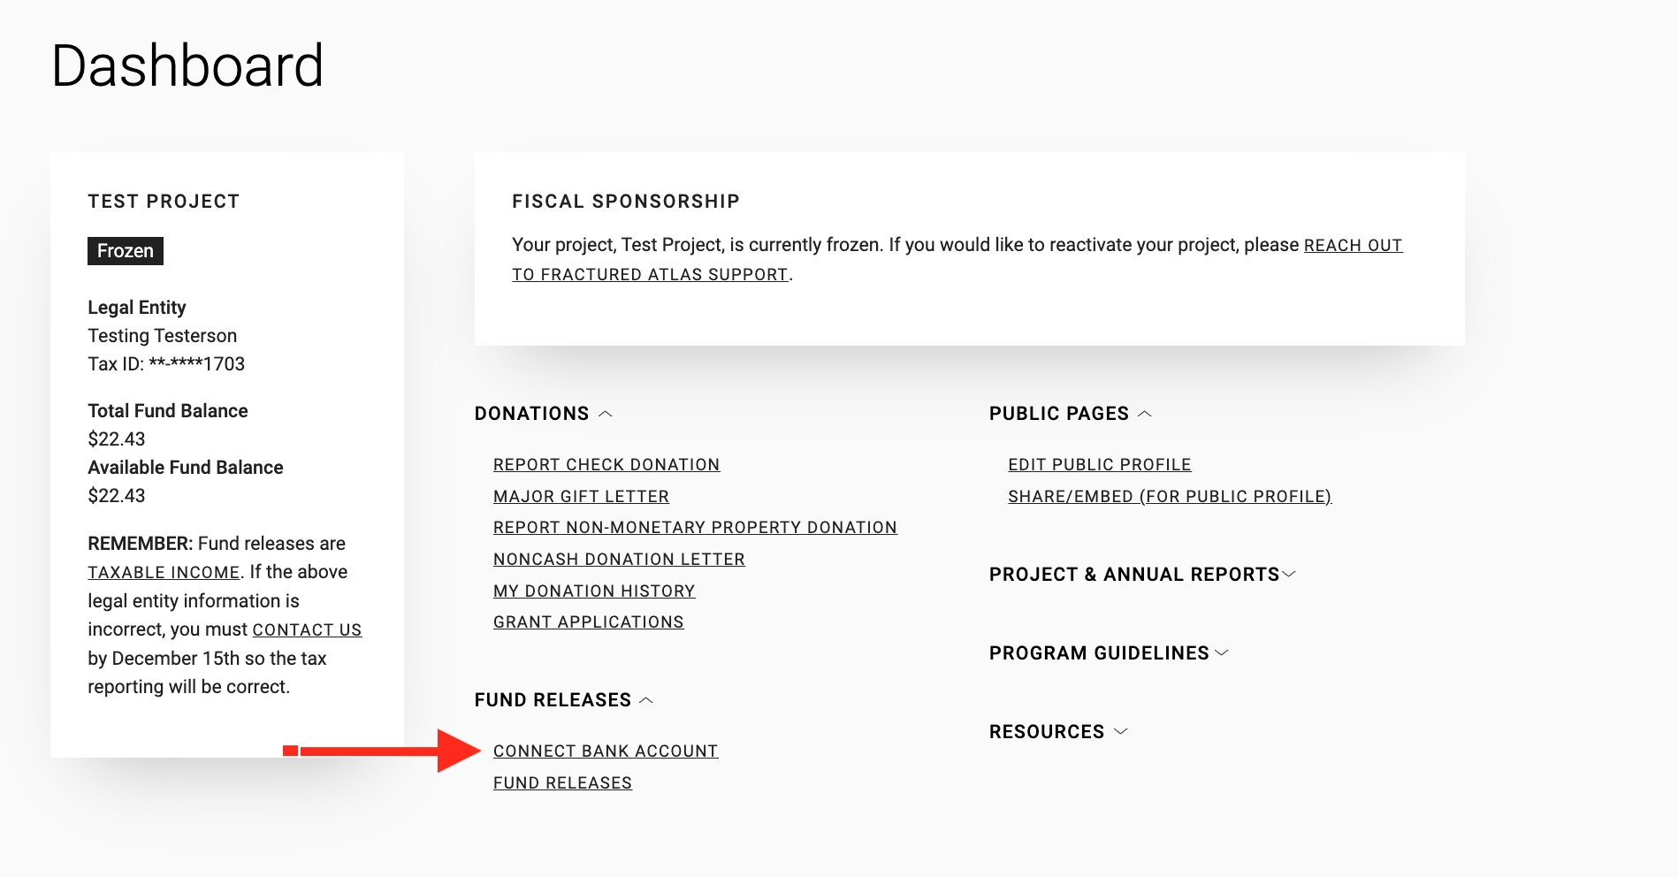
Task: Click SHARE/EMBED for public profile
Action: point(1169,496)
